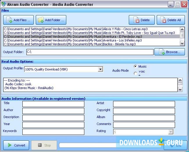The width and height of the screenshot is (189, 152).
Task: Click the Description input field
Action: [x=53, y=118]
